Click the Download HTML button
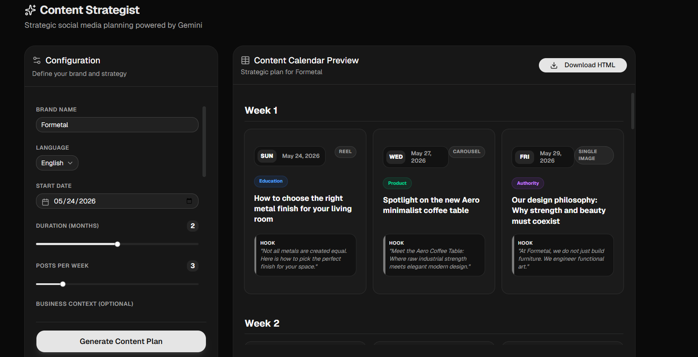 tap(583, 65)
